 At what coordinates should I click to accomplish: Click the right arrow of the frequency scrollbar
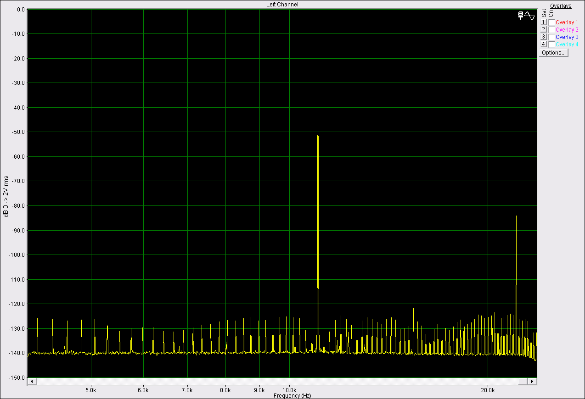(x=532, y=382)
